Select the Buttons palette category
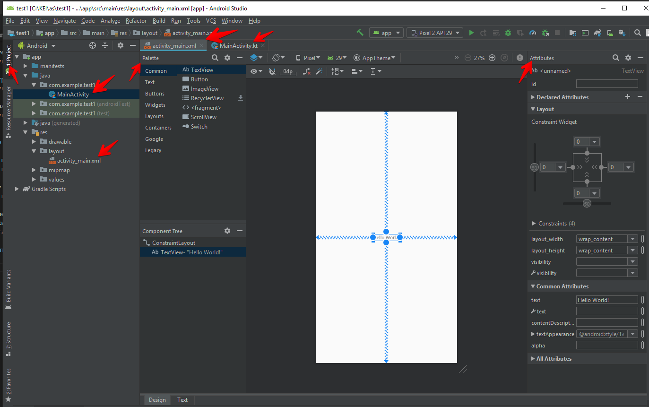This screenshot has width=649, height=407. (x=155, y=94)
